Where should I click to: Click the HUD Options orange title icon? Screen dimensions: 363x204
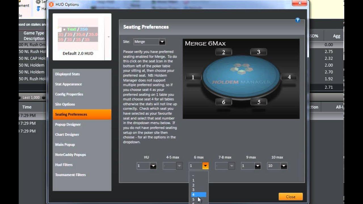51,4
